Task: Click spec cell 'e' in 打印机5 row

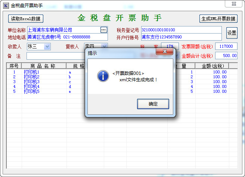Action: click(x=70, y=92)
